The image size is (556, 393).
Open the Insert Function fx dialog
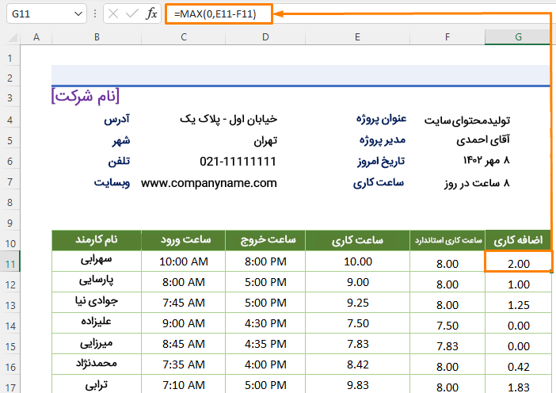coord(151,13)
